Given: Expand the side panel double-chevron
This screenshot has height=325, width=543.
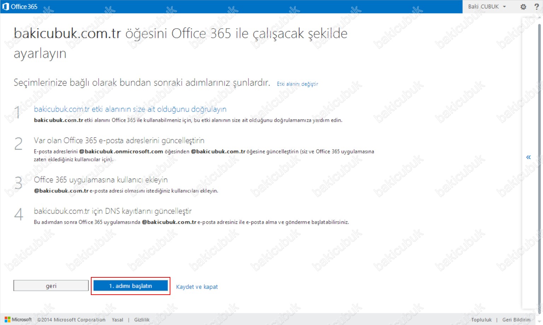Looking at the screenshot, I should pyautogui.click(x=528, y=157).
